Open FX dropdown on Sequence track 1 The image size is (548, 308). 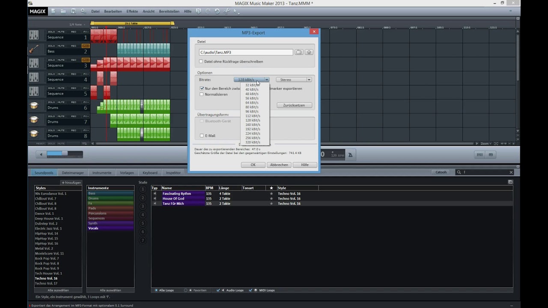tap(86, 32)
